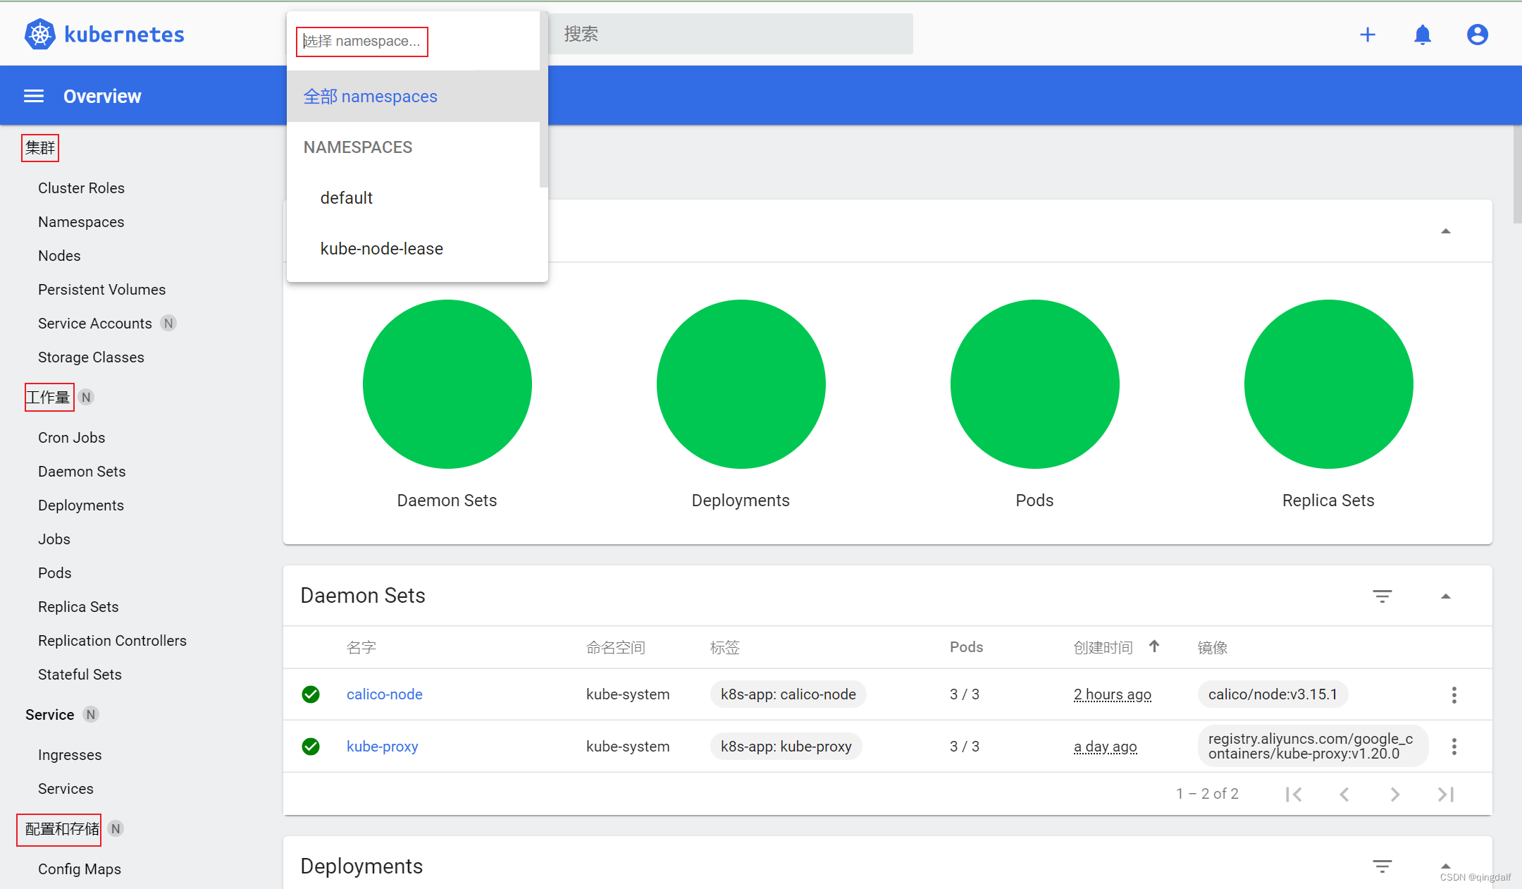Screen dimensions: 1522x889
Task: Focus the 选择 namespace input field
Action: (362, 42)
